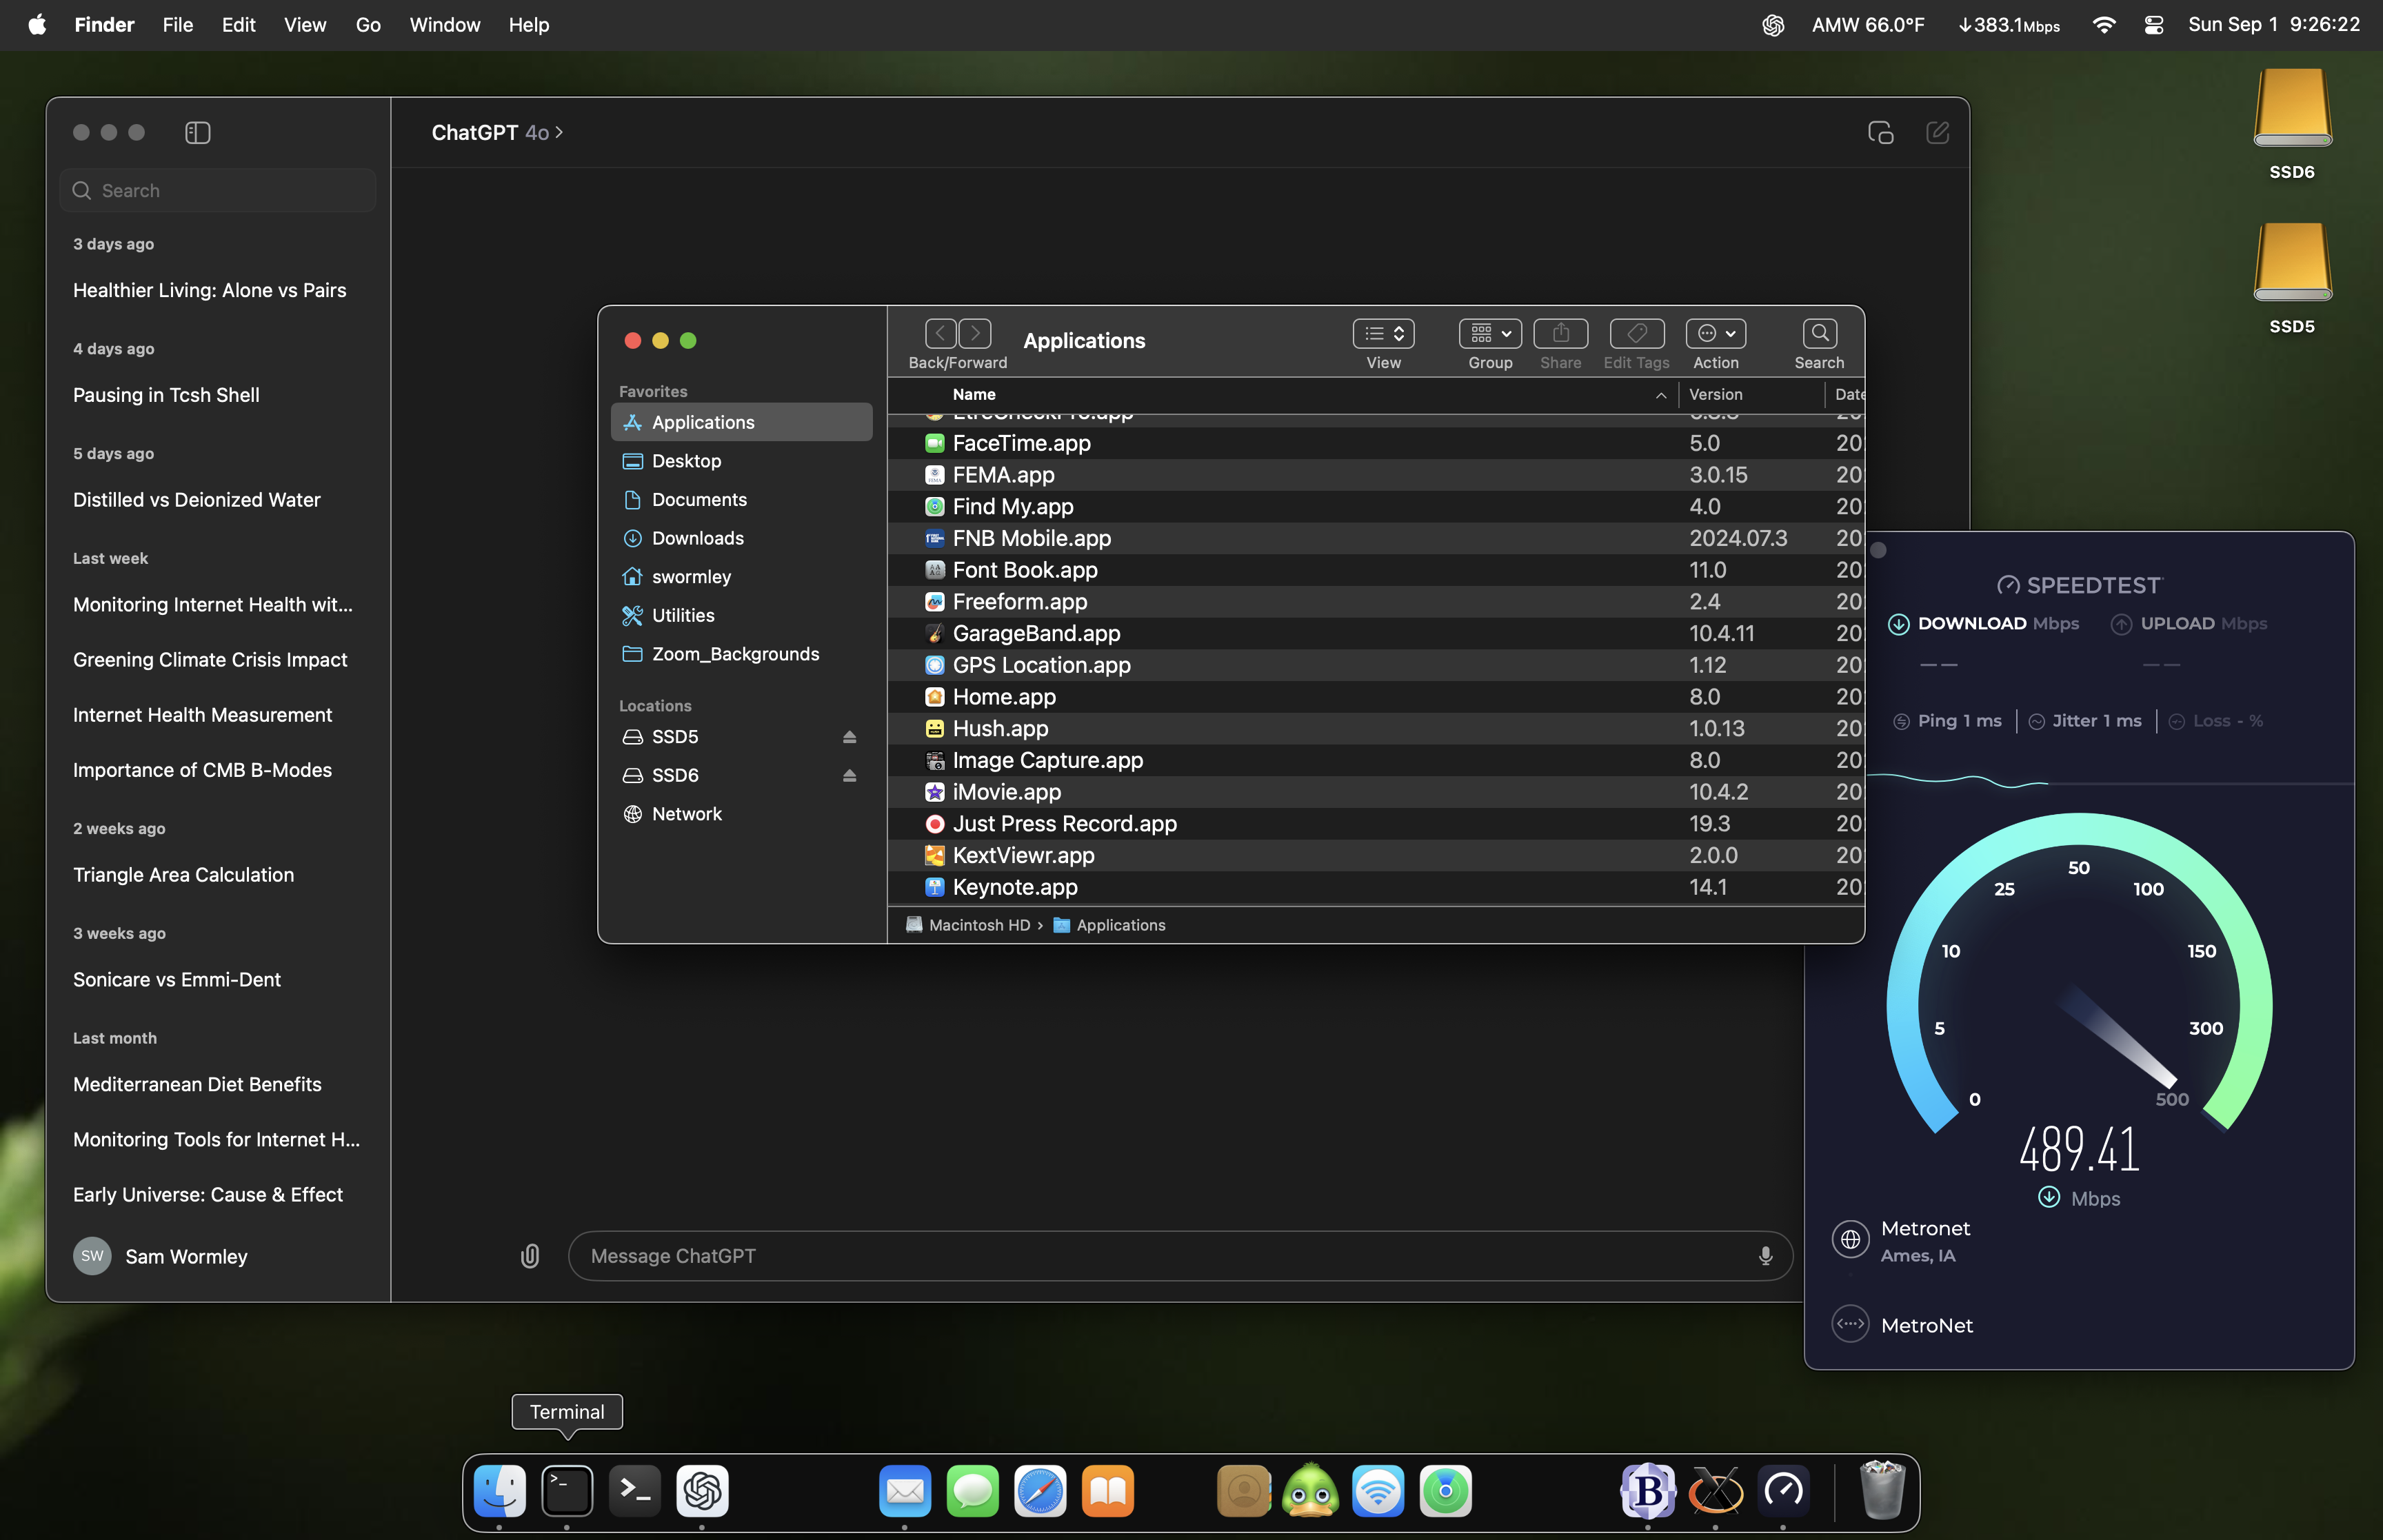Click the Finder Share toolbar button
This screenshot has width=2383, height=1540.
pyautogui.click(x=1560, y=333)
